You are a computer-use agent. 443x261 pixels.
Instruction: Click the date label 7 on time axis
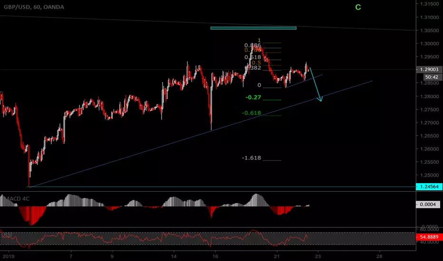71,256
